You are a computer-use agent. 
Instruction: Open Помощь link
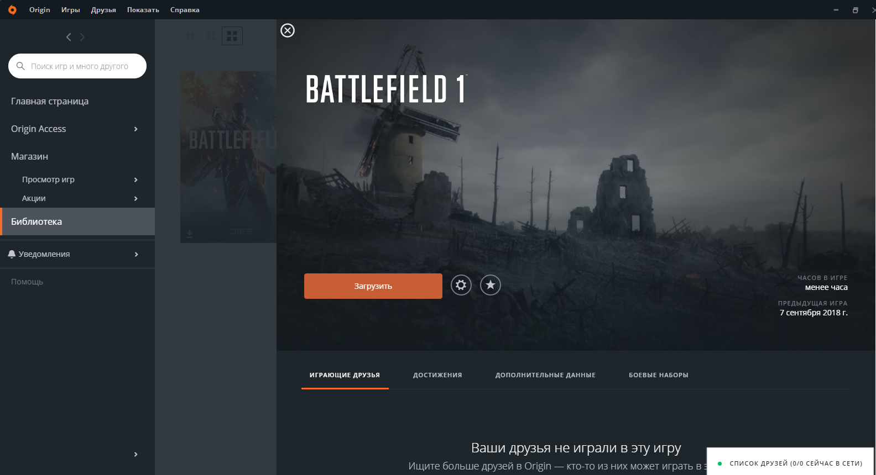[x=27, y=282]
